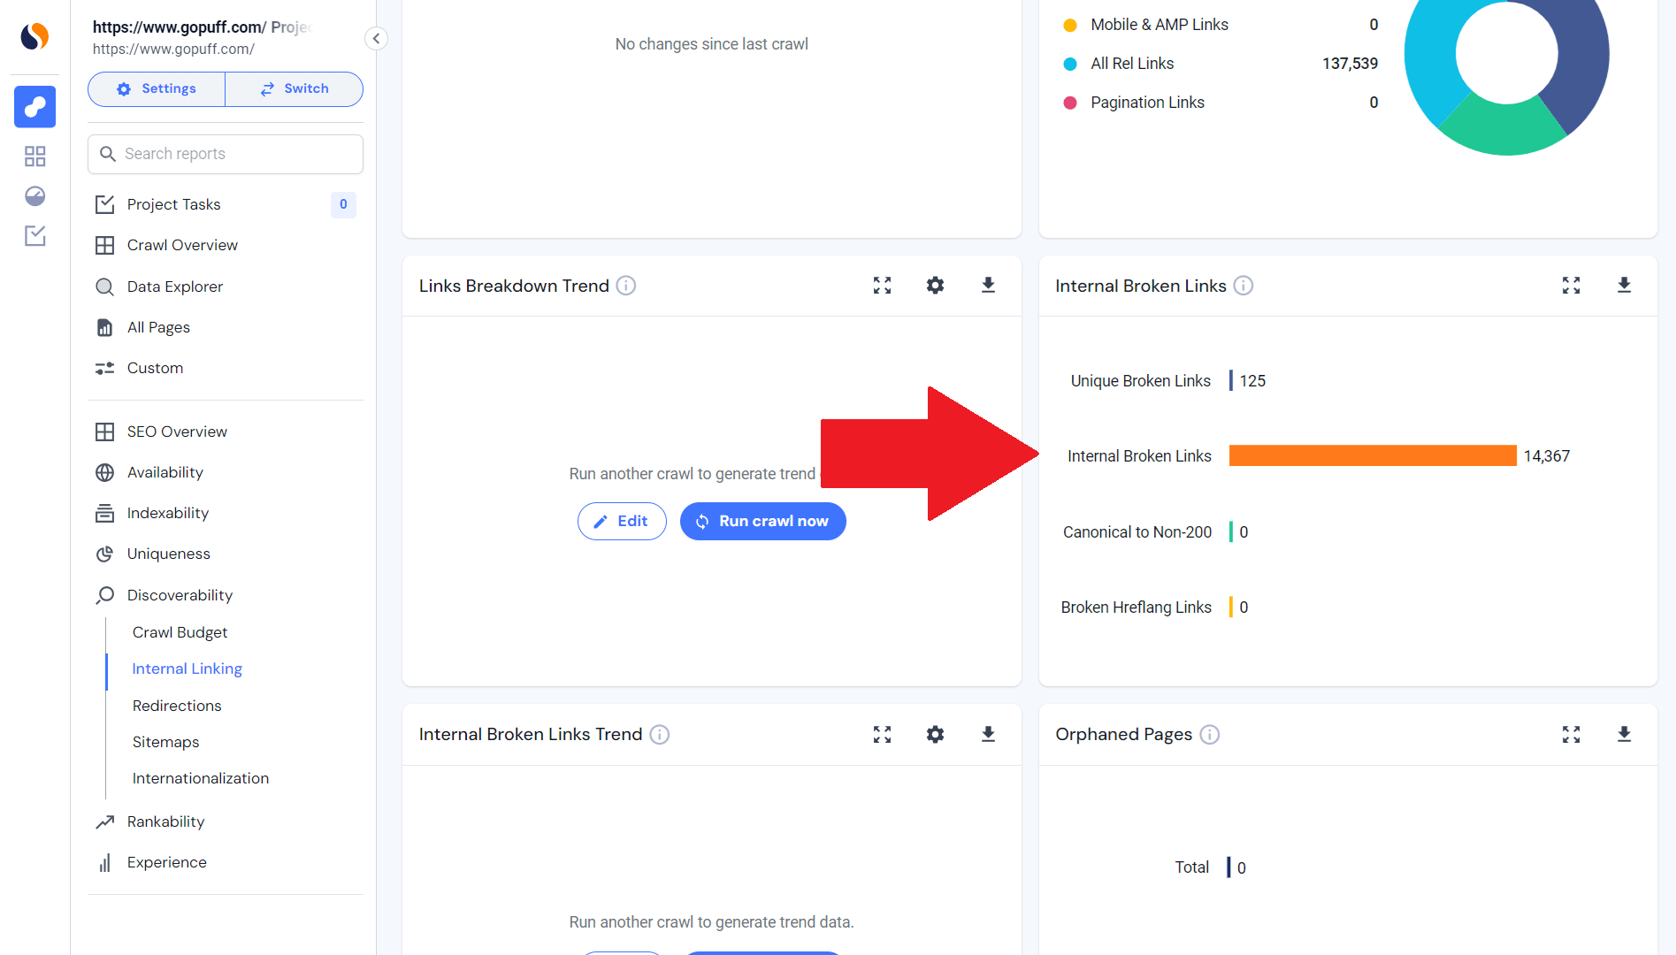
Task: Click the Search reports field
Action: [x=225, y=153]
